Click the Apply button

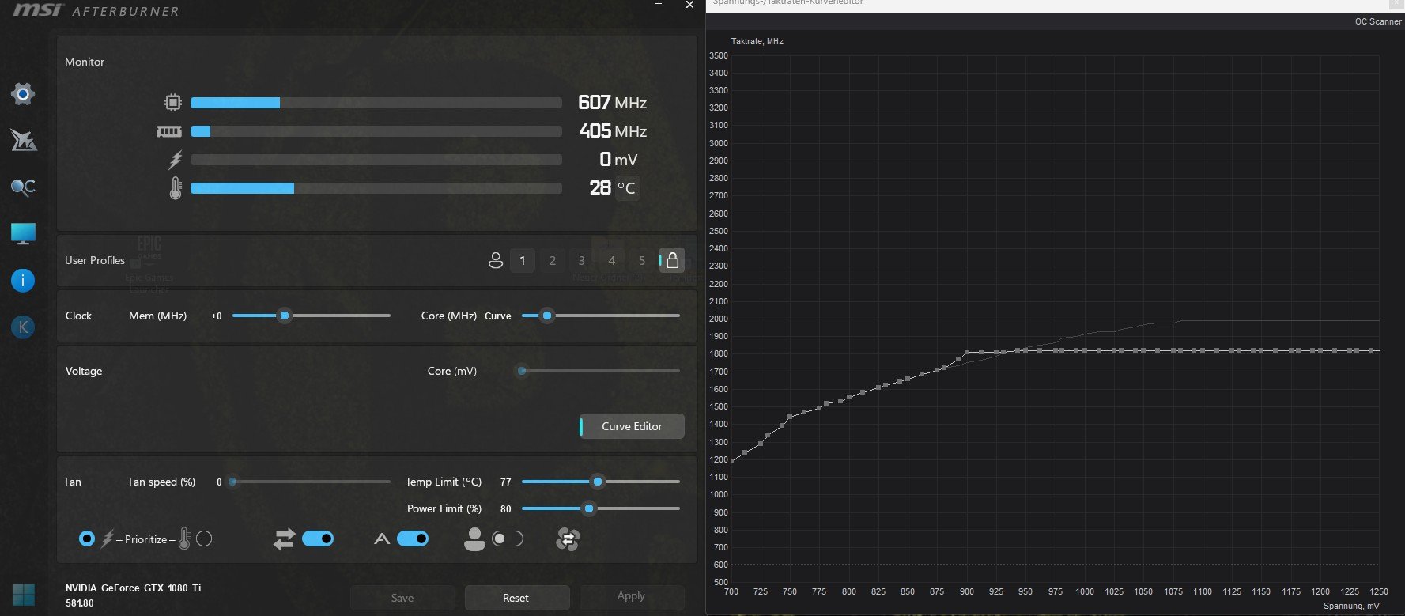tap(631, 596)
